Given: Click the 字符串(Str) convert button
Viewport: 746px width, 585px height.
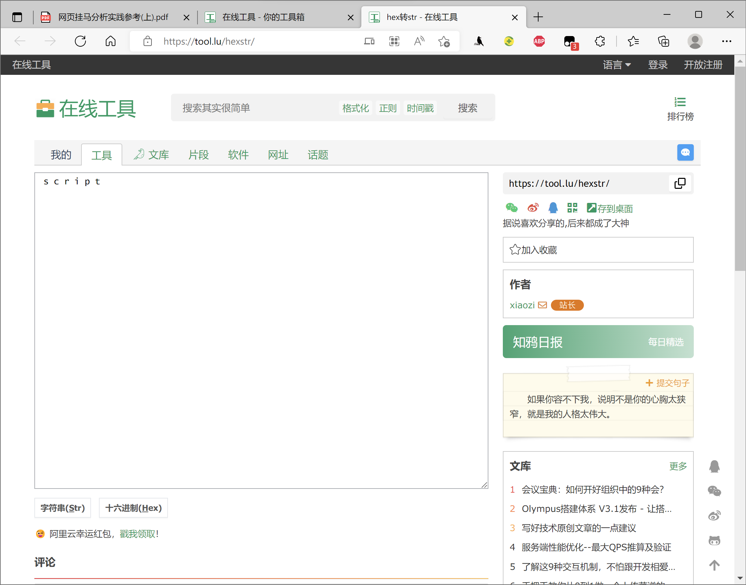Looking at the screenshot, I should point(63,508).
